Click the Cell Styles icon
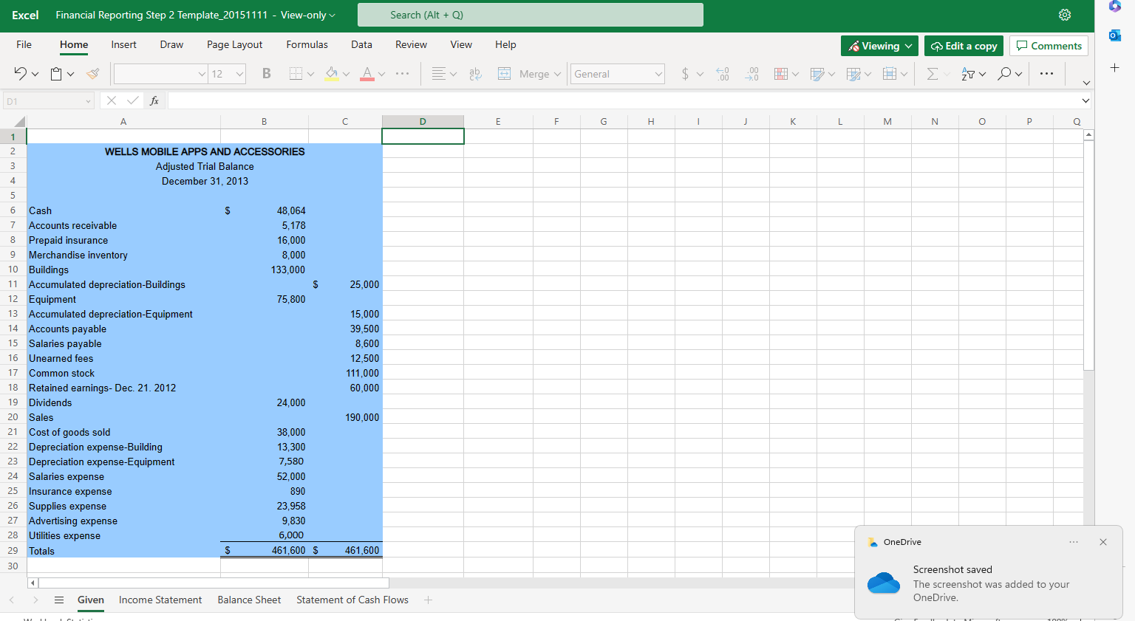 (853, 73)
